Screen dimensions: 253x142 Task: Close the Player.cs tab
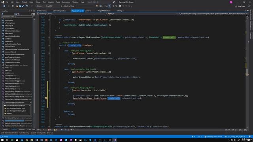(x=83, y=11)
